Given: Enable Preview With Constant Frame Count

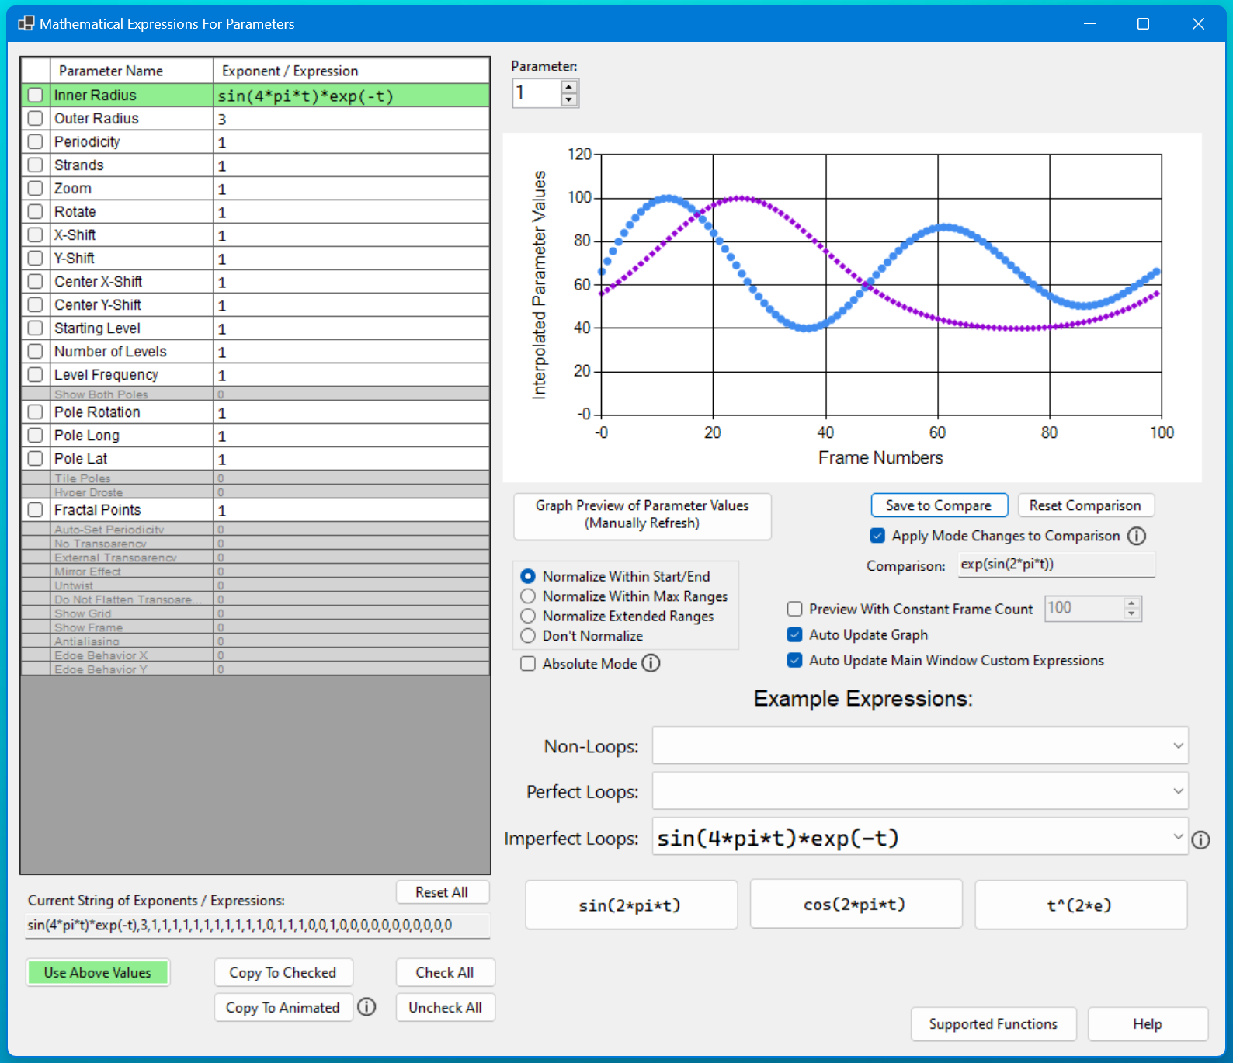Looking at the screenshot, I should 794,609.
